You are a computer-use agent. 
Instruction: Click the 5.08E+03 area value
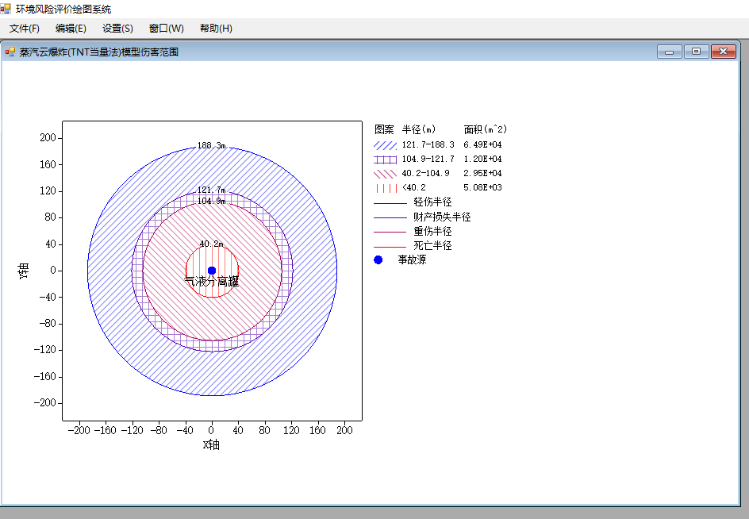pos(482,187)
